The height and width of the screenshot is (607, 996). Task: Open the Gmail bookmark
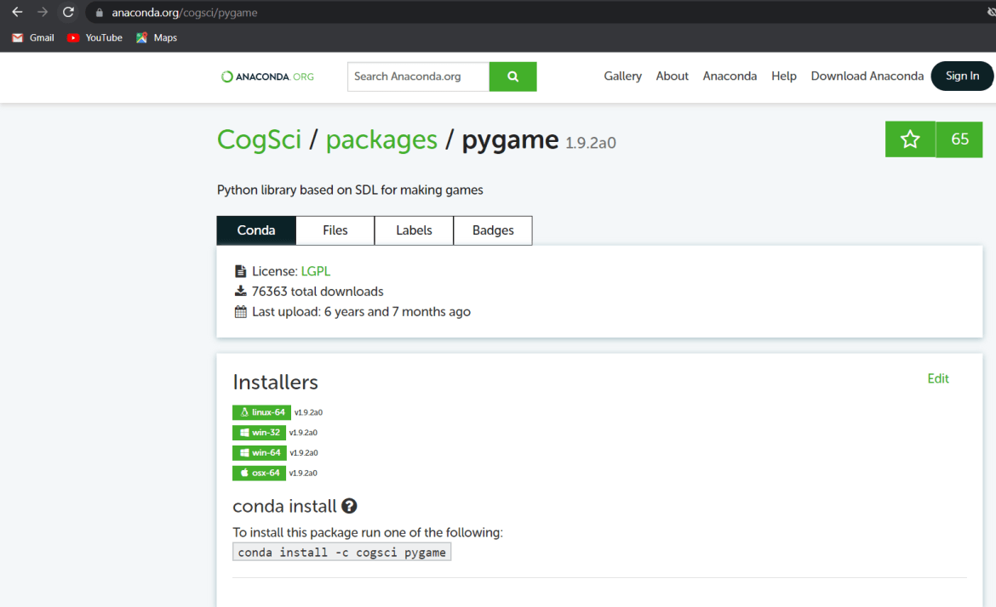pos(33,38)
